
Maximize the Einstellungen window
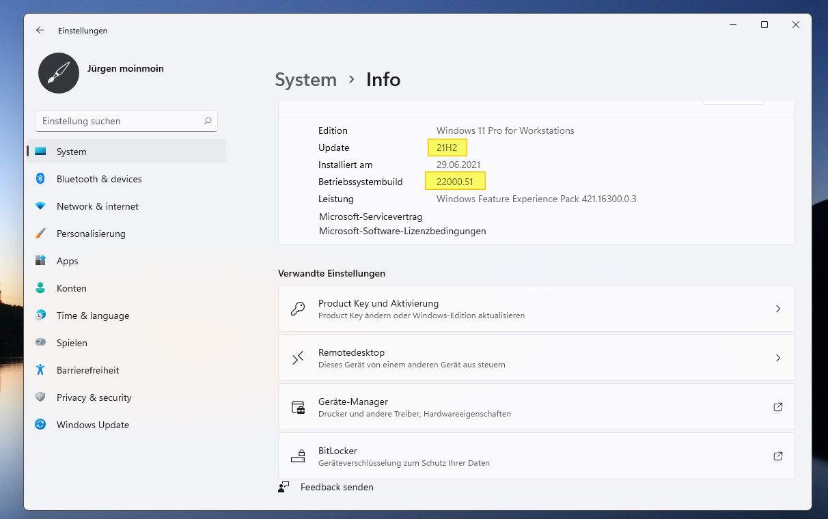click(x=764, y=25)
